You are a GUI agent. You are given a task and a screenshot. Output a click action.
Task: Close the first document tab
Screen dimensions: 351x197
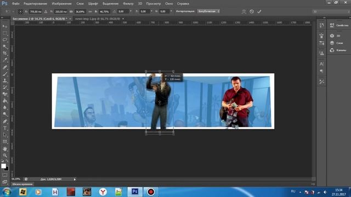[70, 19]
